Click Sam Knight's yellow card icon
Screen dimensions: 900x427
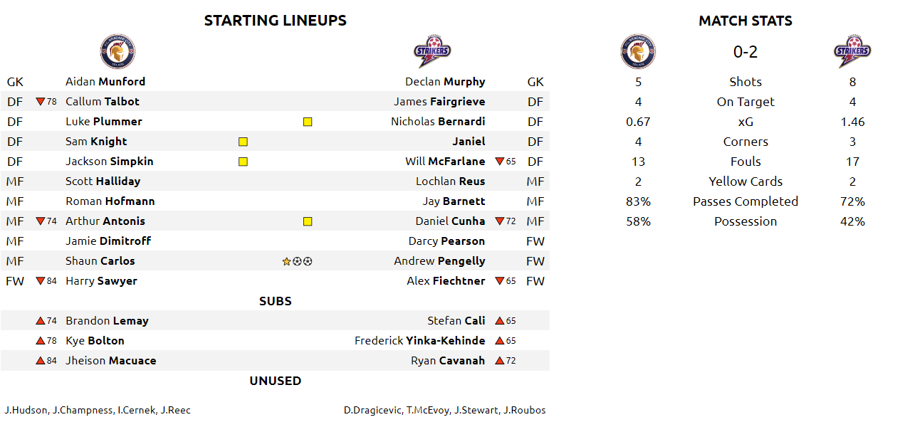click(x=243, y=142)
